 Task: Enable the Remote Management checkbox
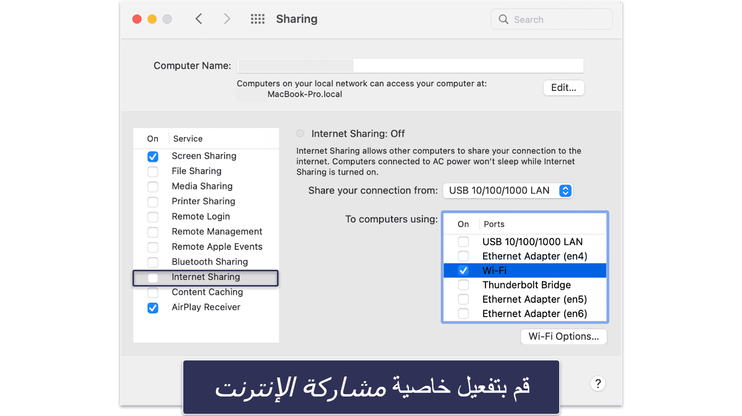(x=153, y=232)
